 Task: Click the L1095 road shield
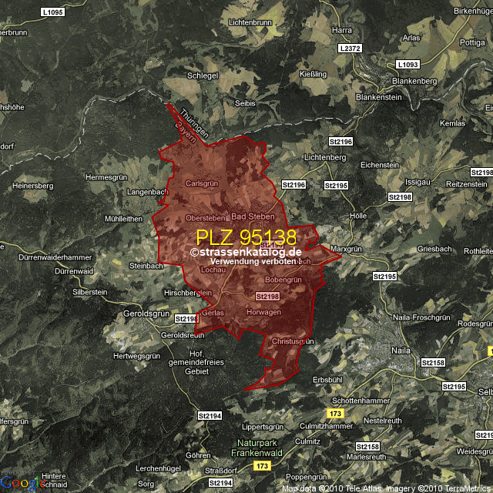53,12
